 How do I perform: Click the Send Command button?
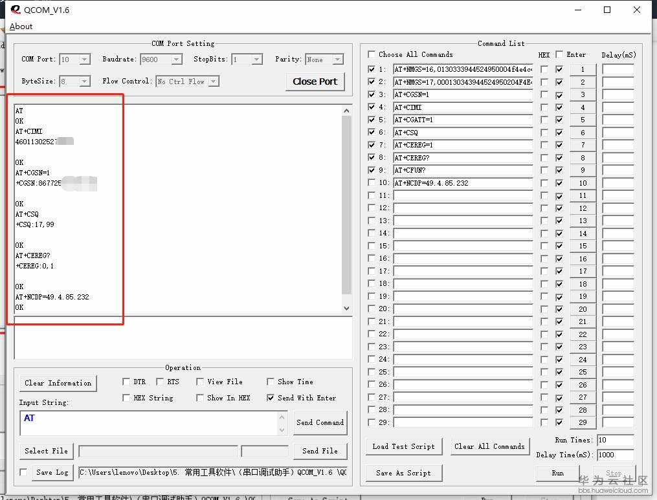pyautogui.click(x=320, y=423)
